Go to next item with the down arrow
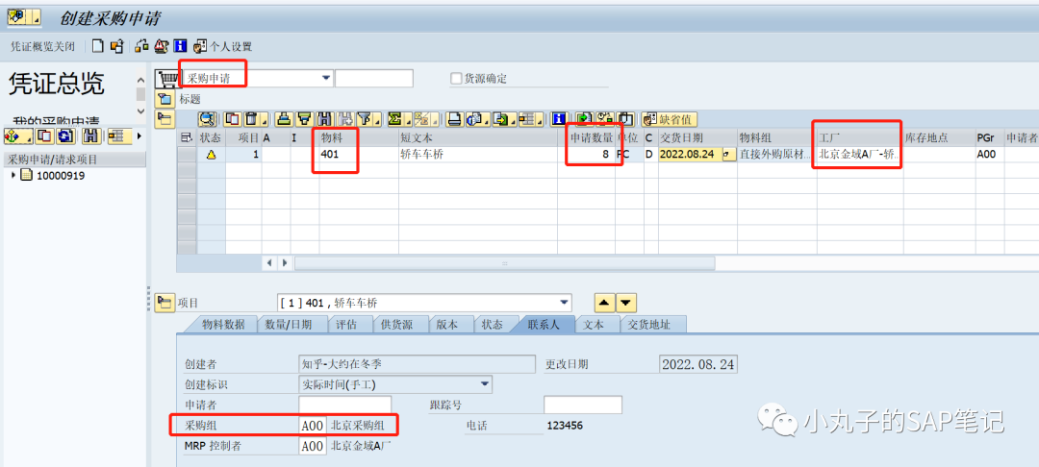Viewport: 1039px width, 467px height. pos(627,303)
